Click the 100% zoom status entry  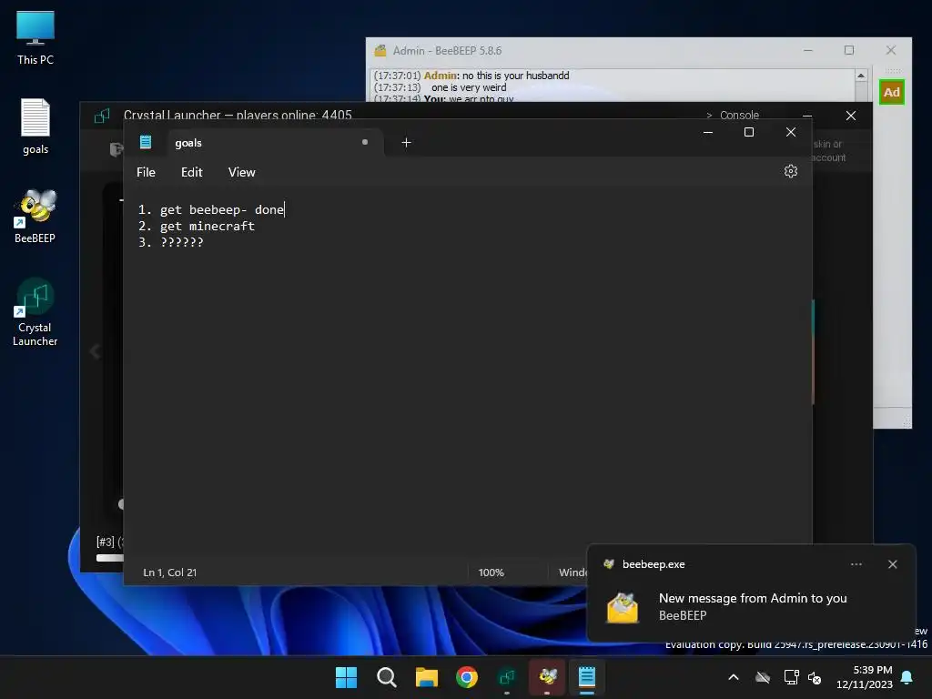tap(491, 572)
